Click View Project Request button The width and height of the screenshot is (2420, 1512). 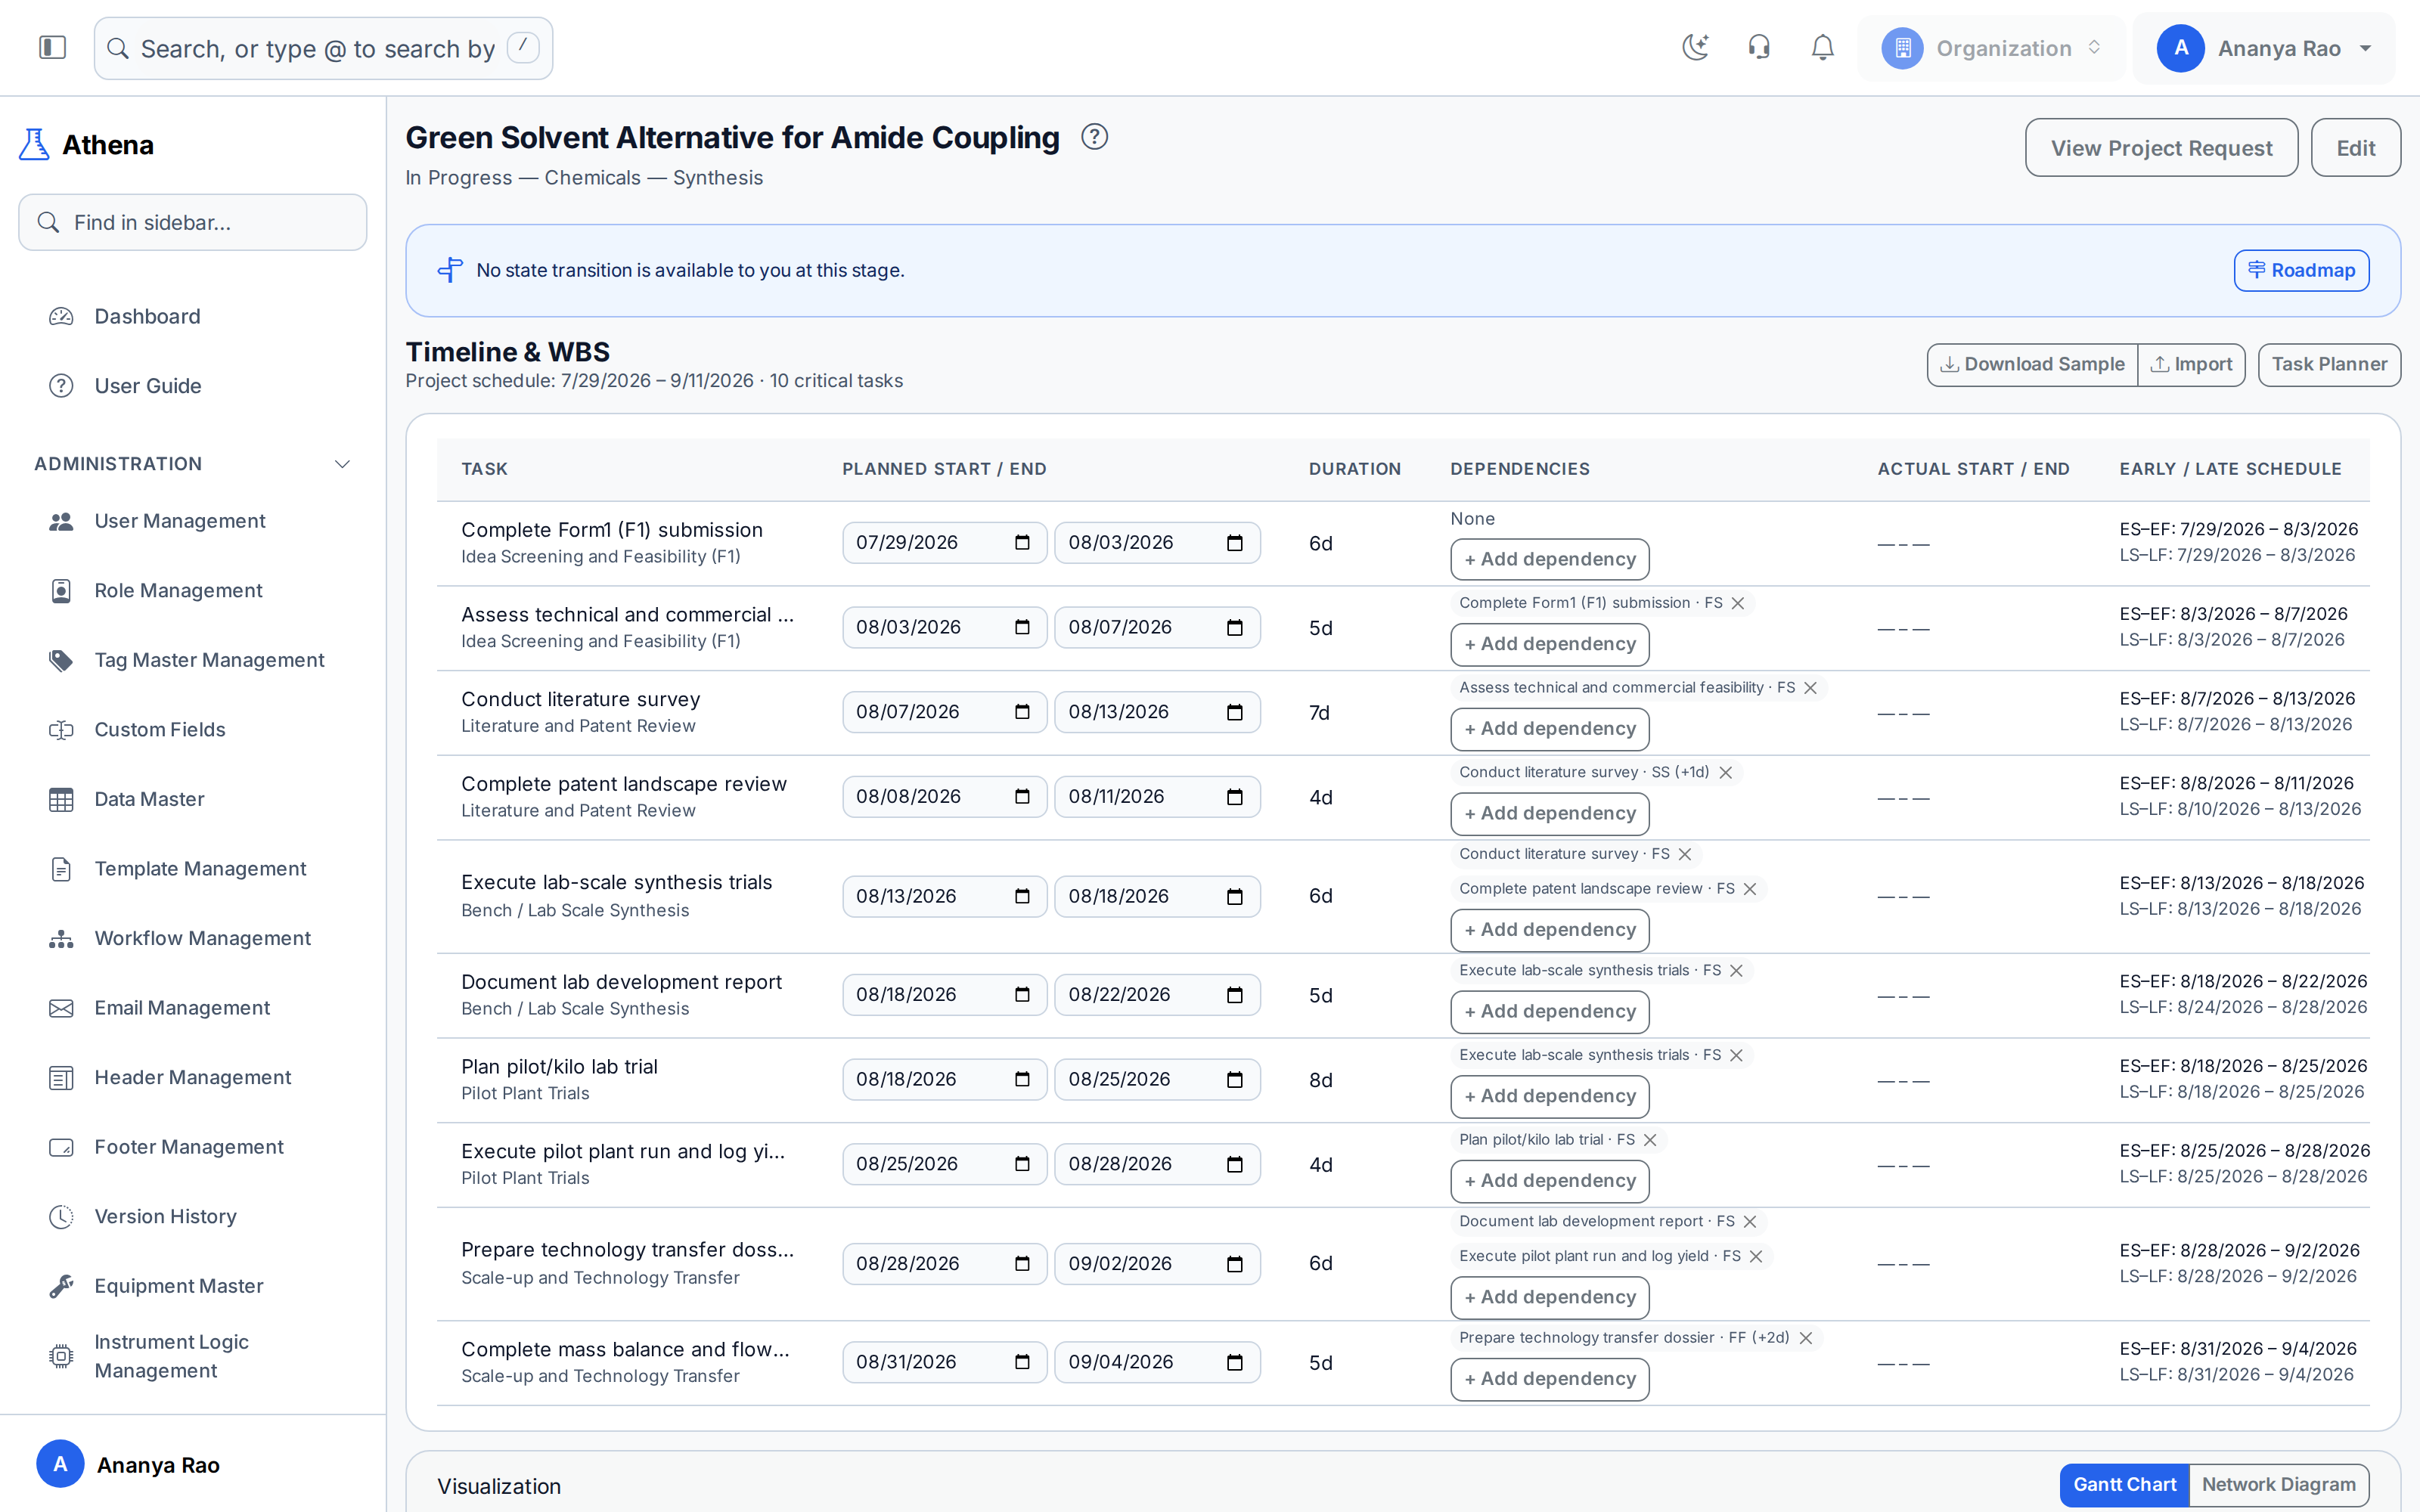2161,148
